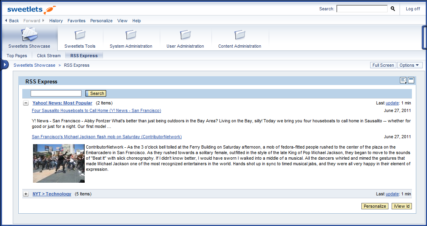Click Forward in navigation
Viewport: 427px width, 226px height.
[x=34, y=21]
